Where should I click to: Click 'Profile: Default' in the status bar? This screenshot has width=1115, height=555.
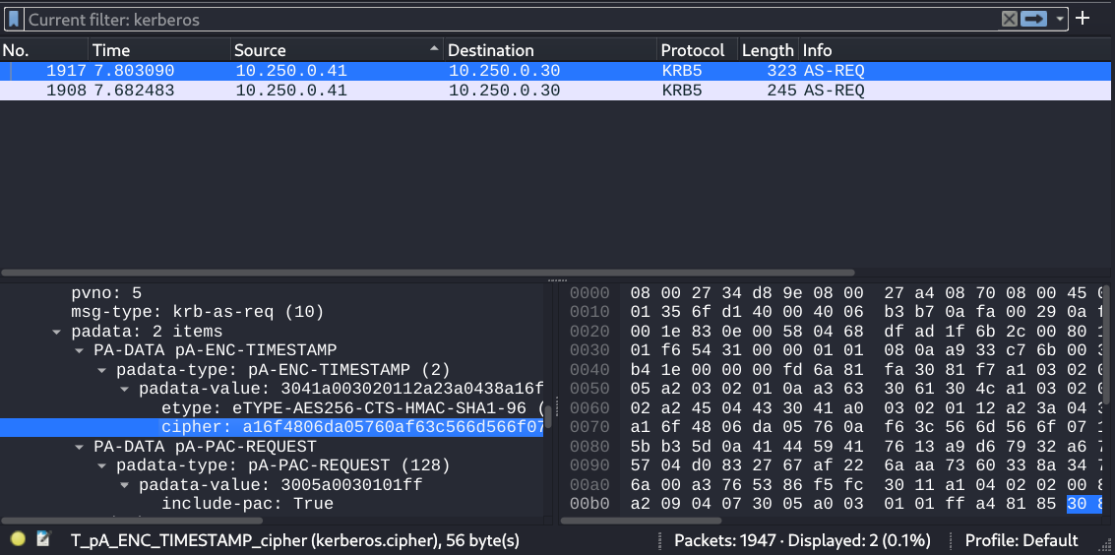1022,540
